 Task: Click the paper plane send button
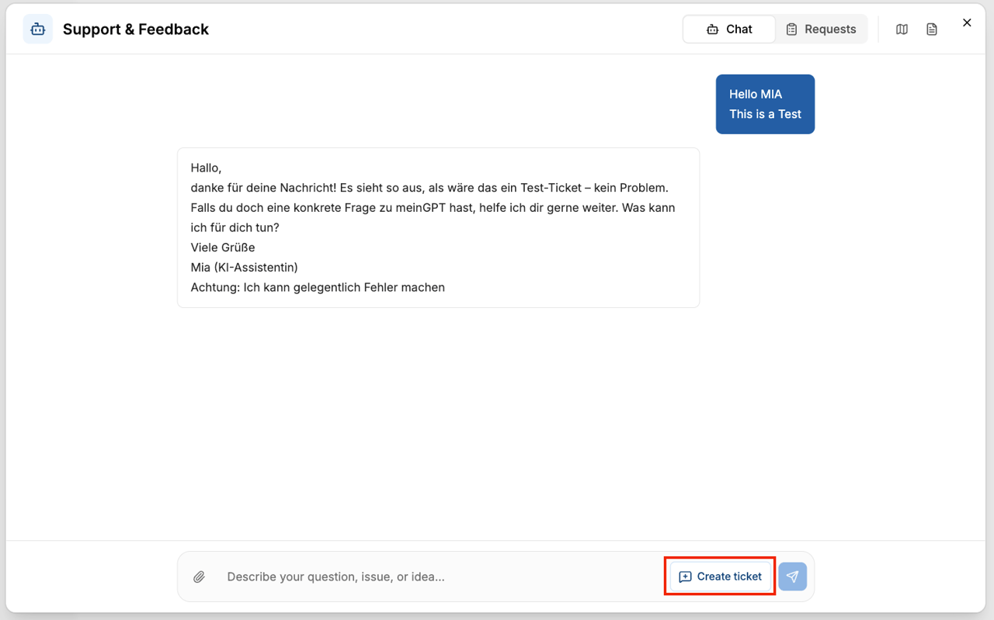[x=792, y=577]
